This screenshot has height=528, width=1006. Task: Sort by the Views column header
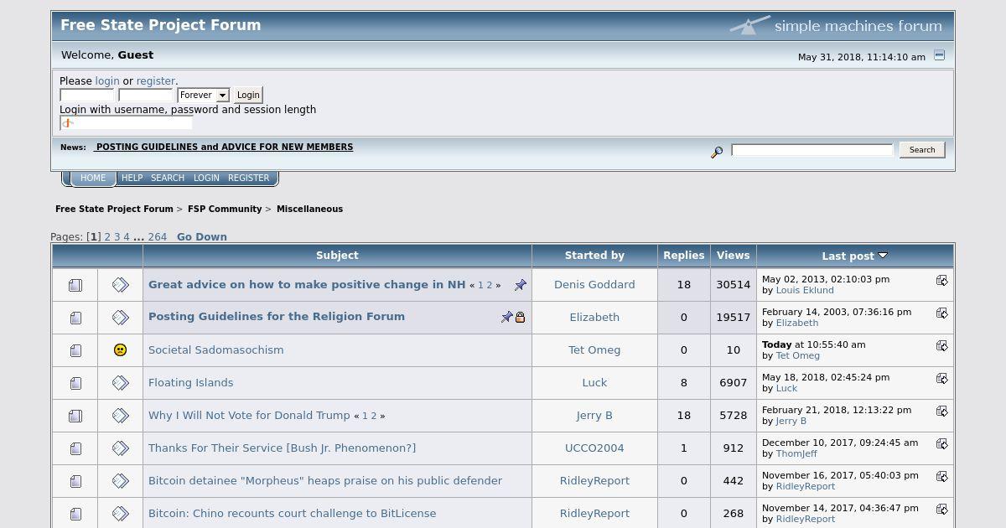pyautogui.click(x=734, y=256)
